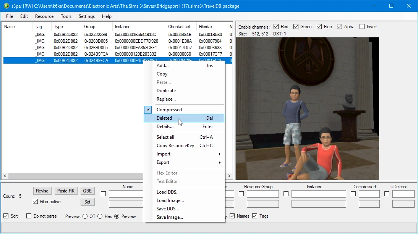Choose Add... from the context menu
The width and height of the screenshot is (418, 234).
[184, 66]
